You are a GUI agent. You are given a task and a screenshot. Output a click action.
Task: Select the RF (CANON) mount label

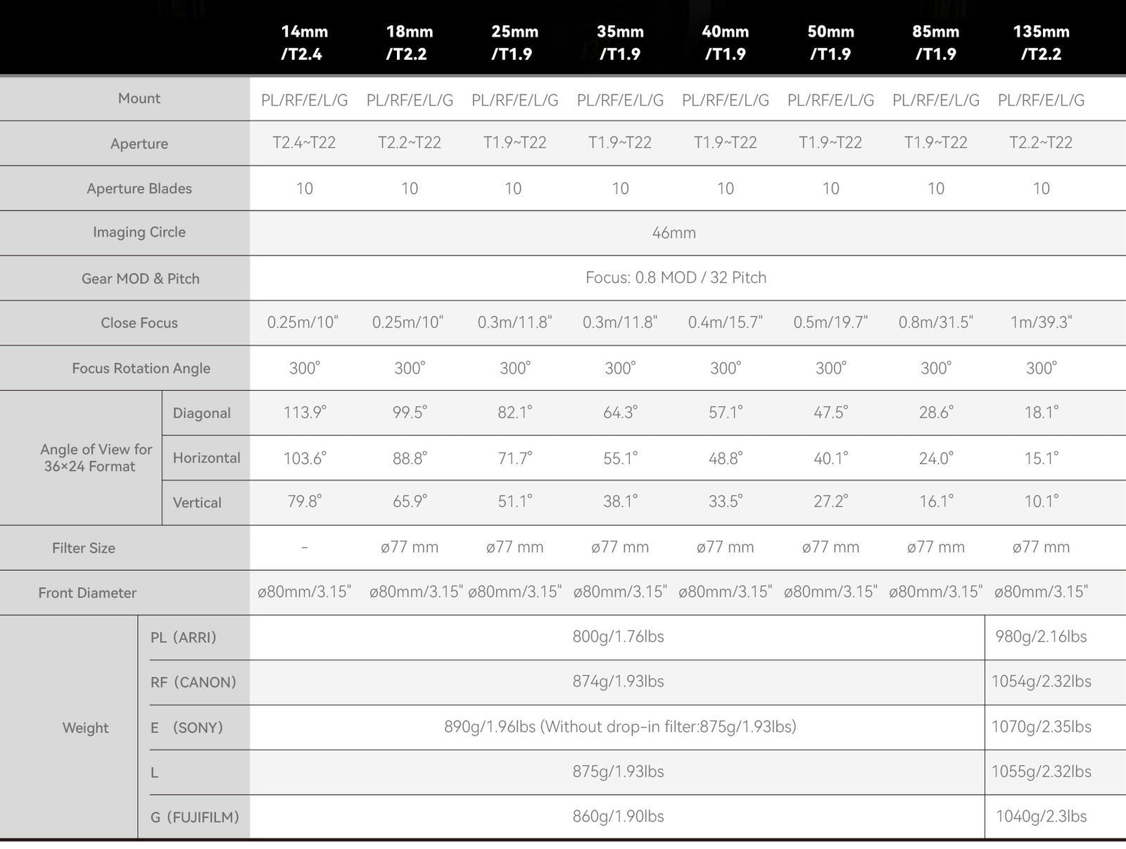pyautogui.click(x=193, y=683)
